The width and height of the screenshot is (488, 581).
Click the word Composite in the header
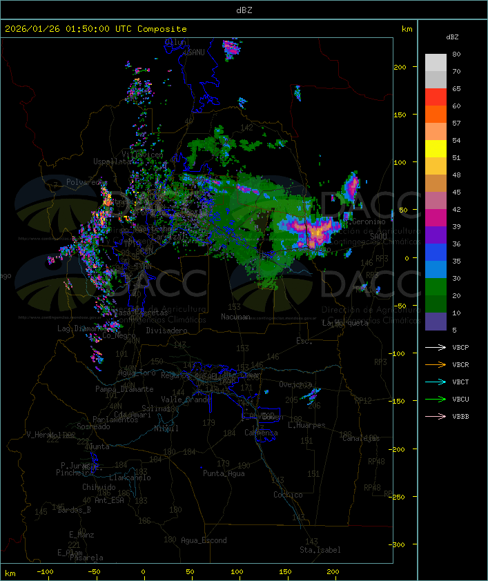162,29
